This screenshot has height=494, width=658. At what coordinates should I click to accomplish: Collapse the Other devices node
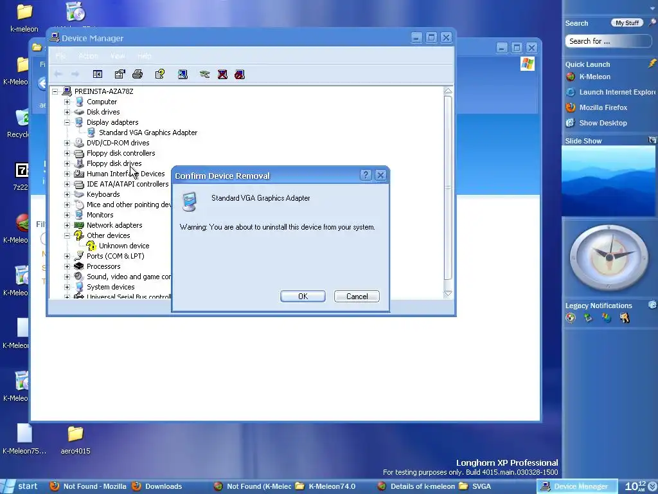(x=67, y=235)
